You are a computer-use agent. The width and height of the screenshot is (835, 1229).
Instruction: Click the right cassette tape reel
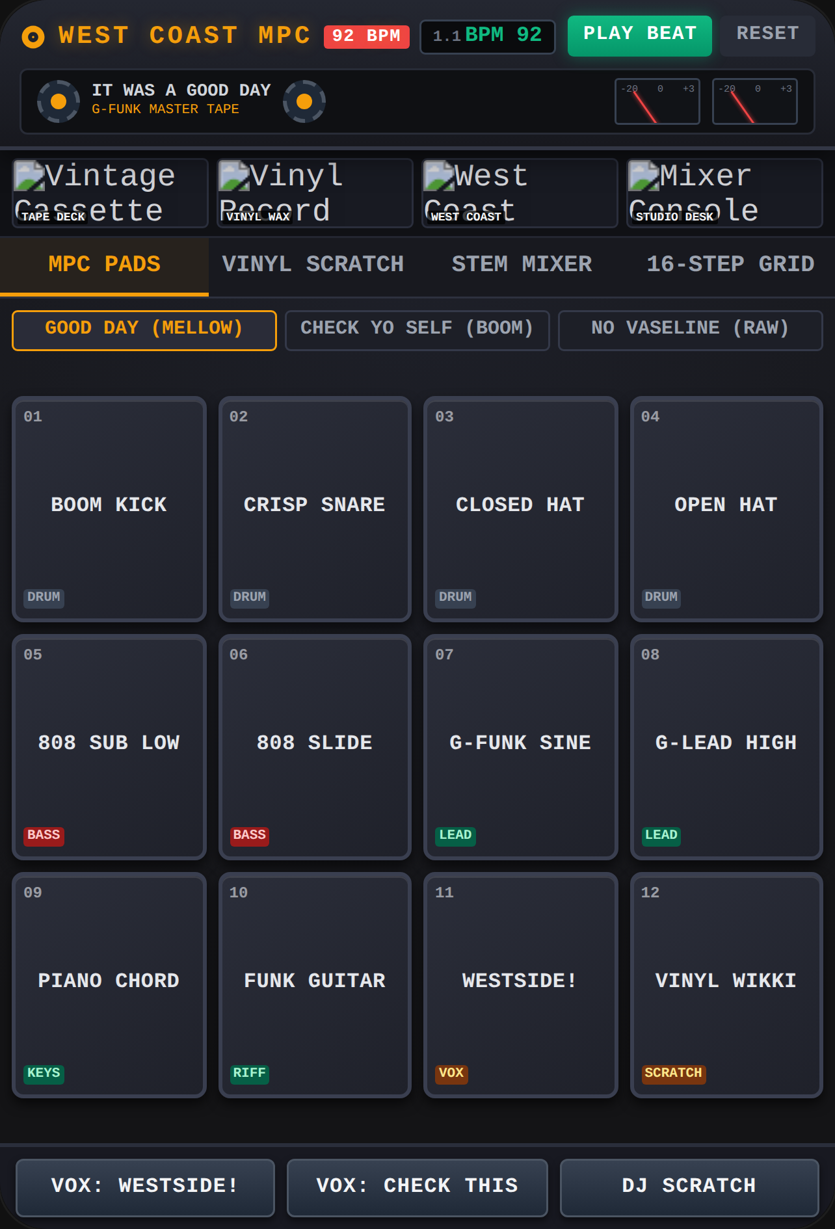pos(304,101)
